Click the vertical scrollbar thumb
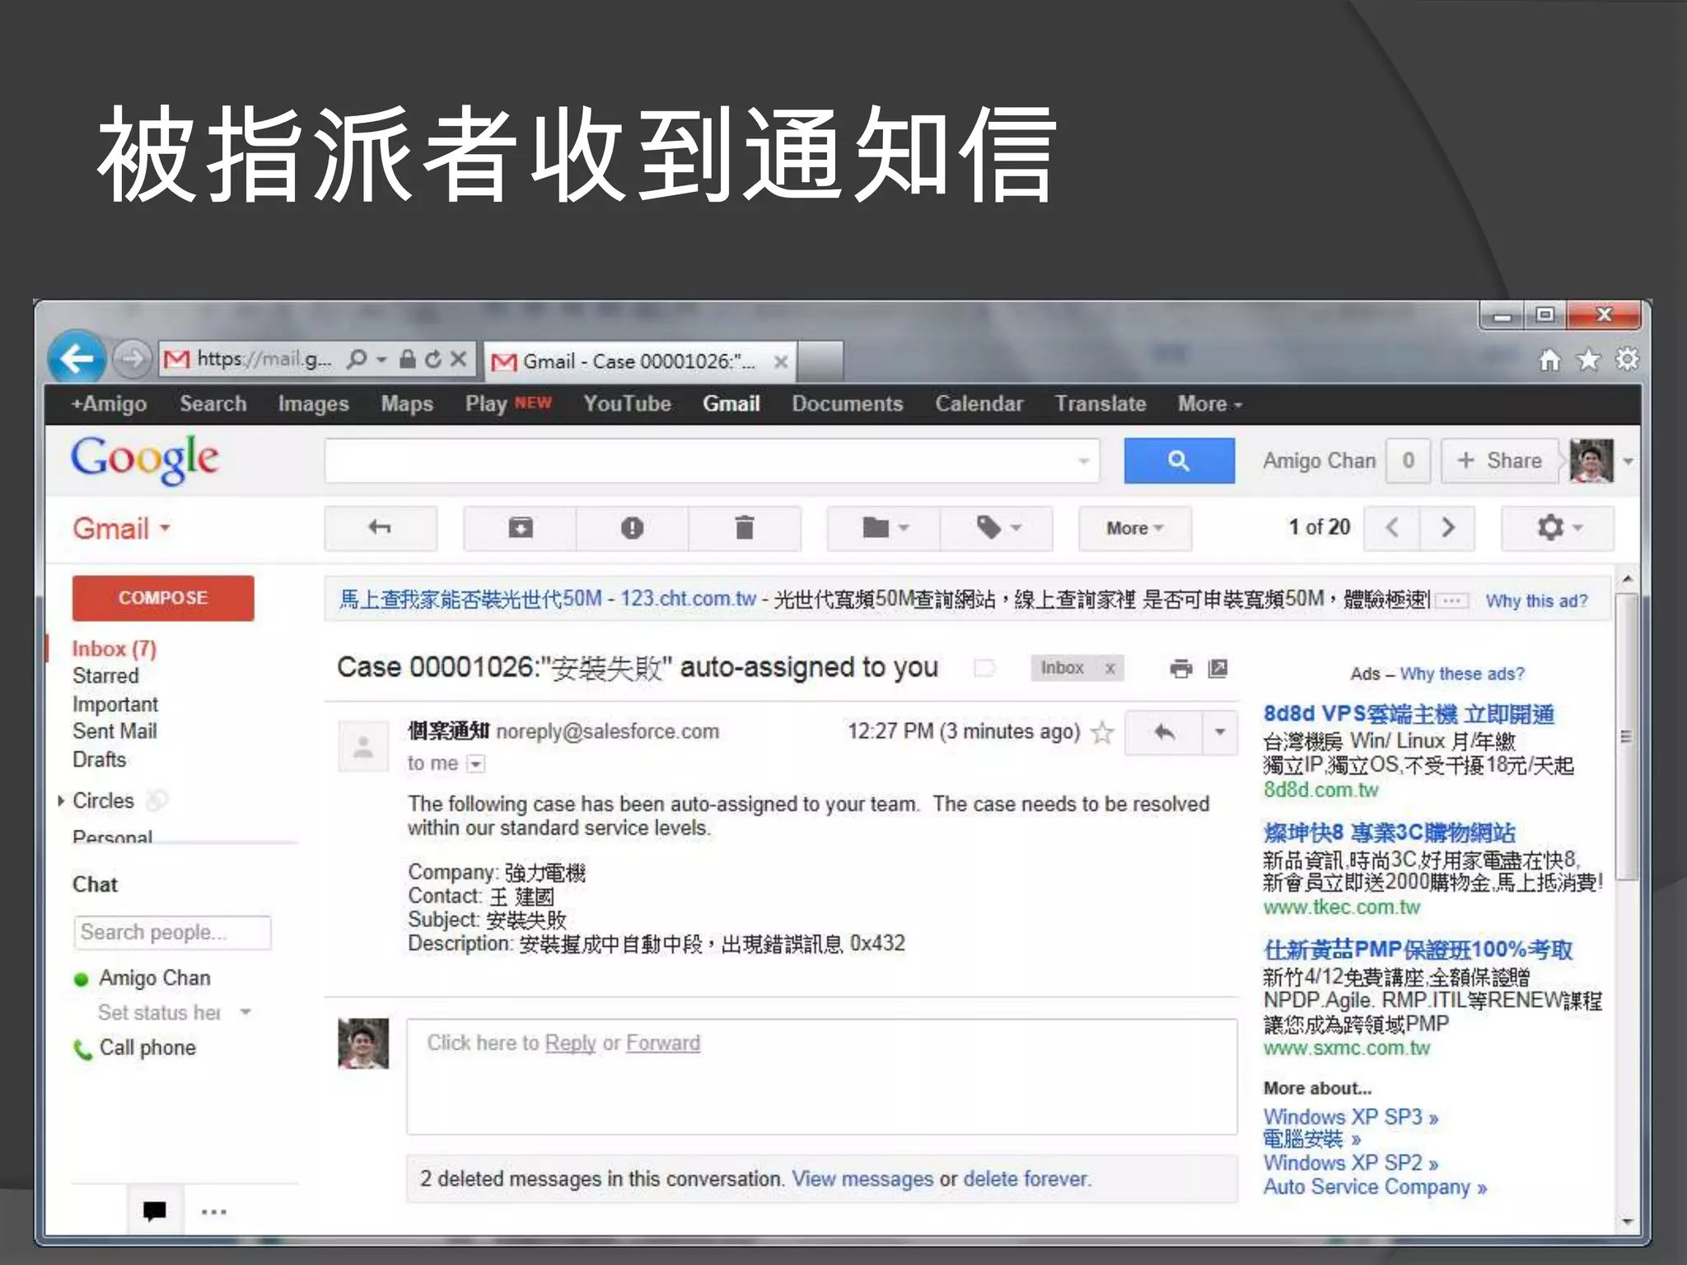This screenshot has width=1687, height=1265. click(x=1626, y=737)
